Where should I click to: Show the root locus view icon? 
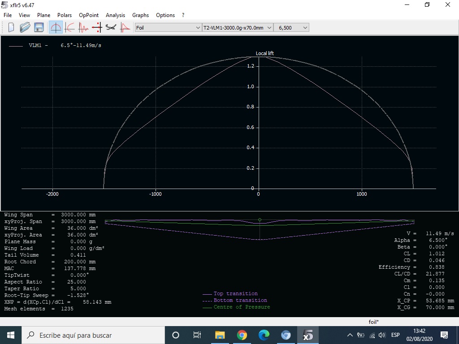[x=97, y=28]
